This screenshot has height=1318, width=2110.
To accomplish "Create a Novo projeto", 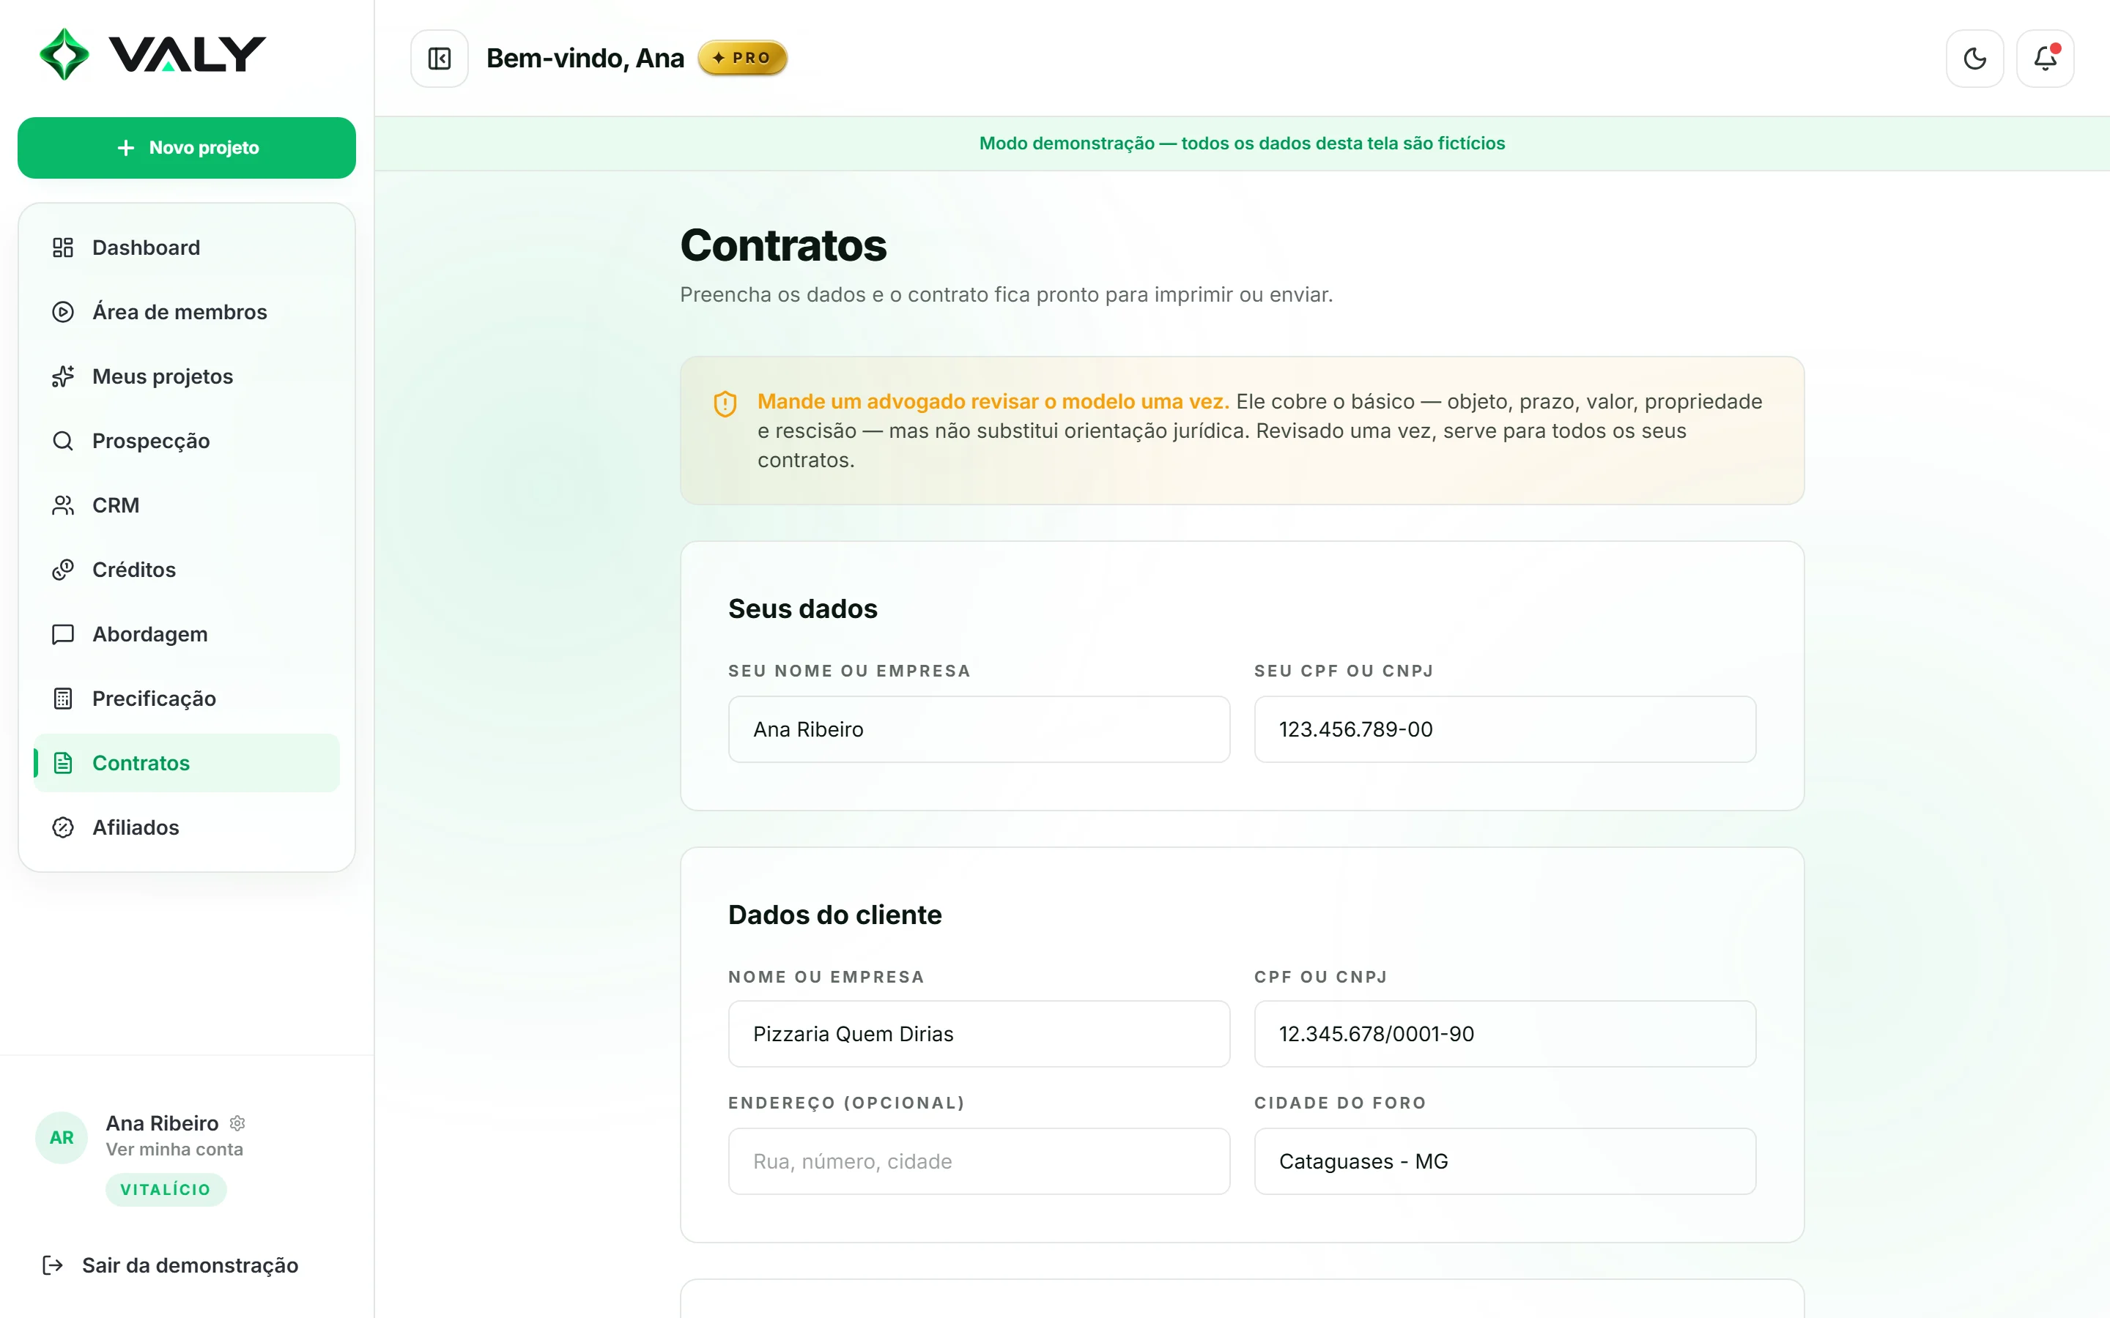I will click(187, 148).
